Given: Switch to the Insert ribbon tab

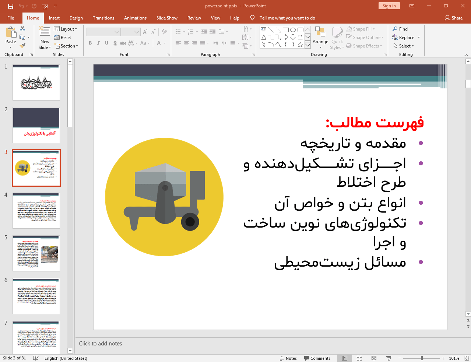Looking at the screenshot, I should coord(54,18).
